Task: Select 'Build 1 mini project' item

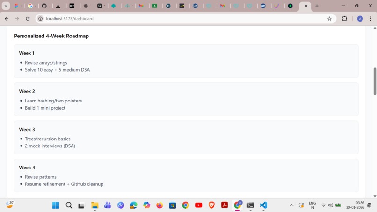Action: (45, 108)
